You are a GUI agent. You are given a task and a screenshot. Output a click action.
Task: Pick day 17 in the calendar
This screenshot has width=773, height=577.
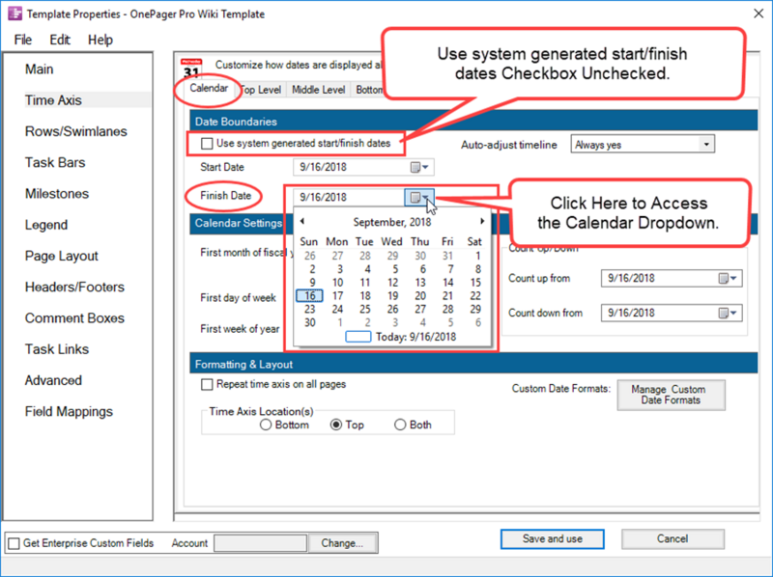pyautogui.click(x=337, y=296)
